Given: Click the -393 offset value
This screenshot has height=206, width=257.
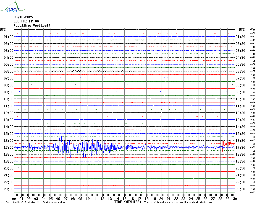Looking at the screenshot, I should (x=253, y=147).
